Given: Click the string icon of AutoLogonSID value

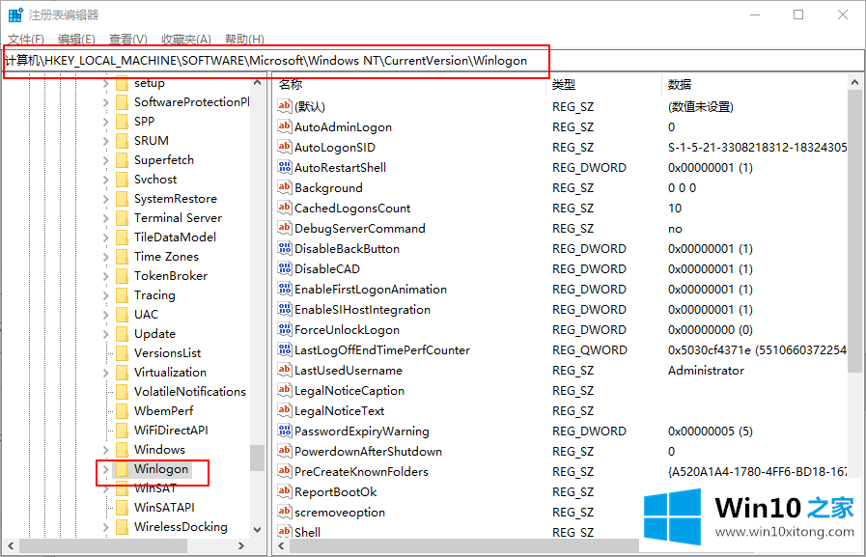Looking at the screenshot, I should [285, 147].
